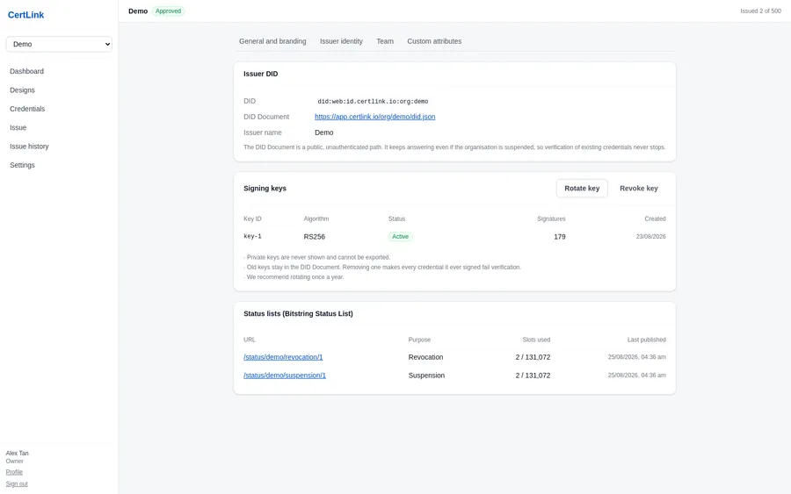Click the 23/08/2026 created date

pyautogui.click(x=650, y=237)
